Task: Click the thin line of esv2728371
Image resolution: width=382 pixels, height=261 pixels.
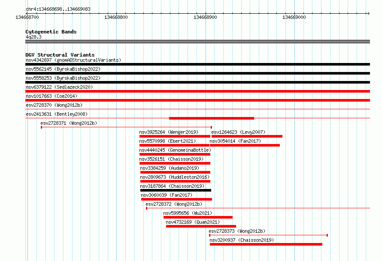Action: [x=127, y=127]
